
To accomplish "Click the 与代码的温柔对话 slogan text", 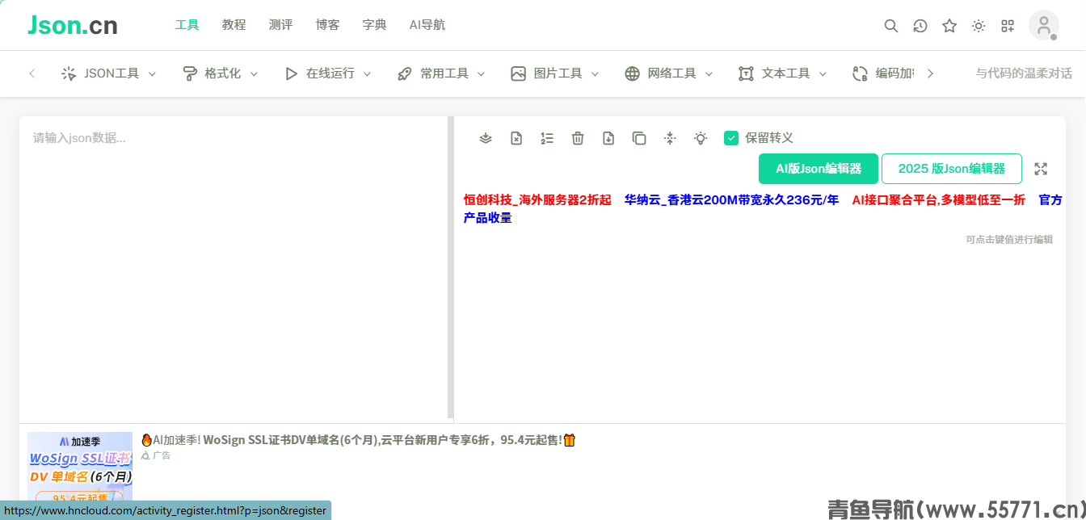I will click(1024, 73).
